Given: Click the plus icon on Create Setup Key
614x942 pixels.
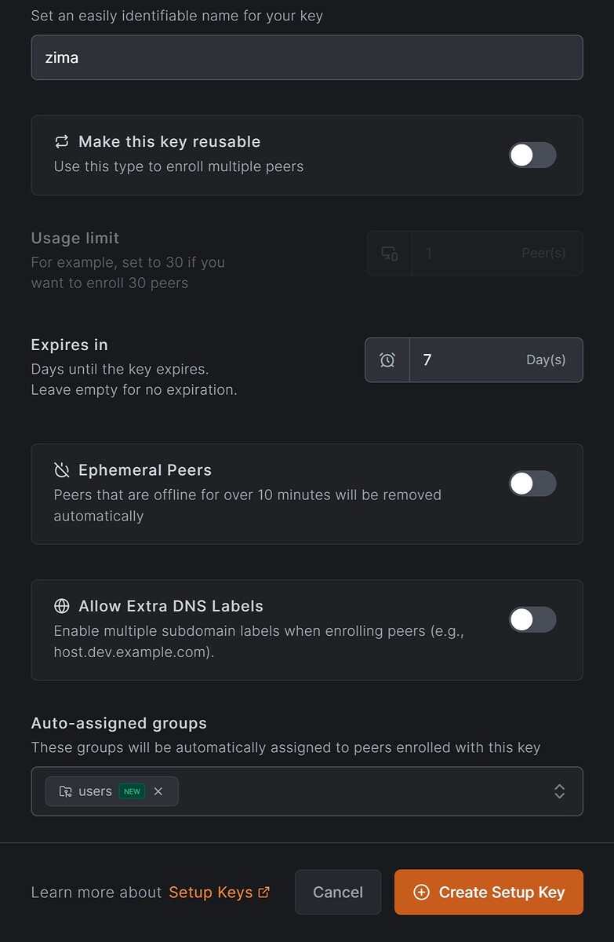Looking at the screenshot, I should tap(421, 893).
